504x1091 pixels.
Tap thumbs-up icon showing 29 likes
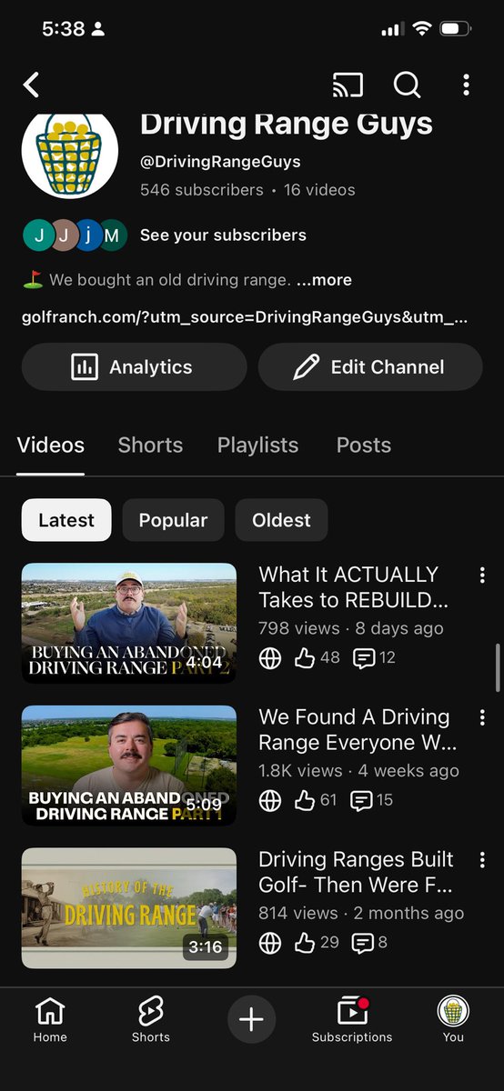(x=305, y=943)
